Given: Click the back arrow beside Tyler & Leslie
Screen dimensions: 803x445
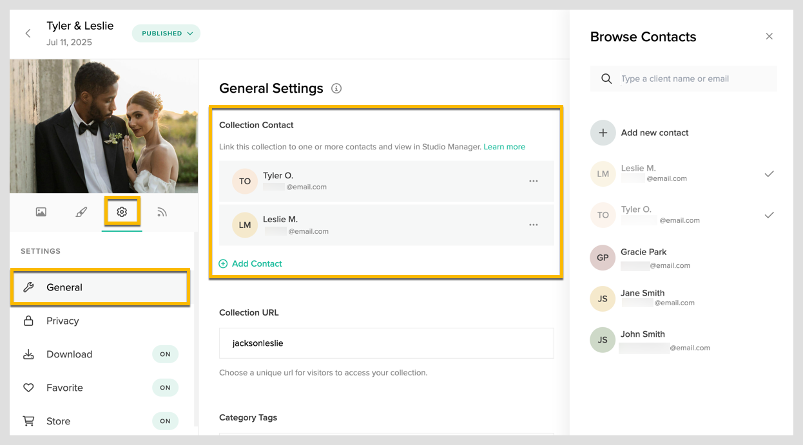Looking at the screenshot, I should [x=28, y=33].
